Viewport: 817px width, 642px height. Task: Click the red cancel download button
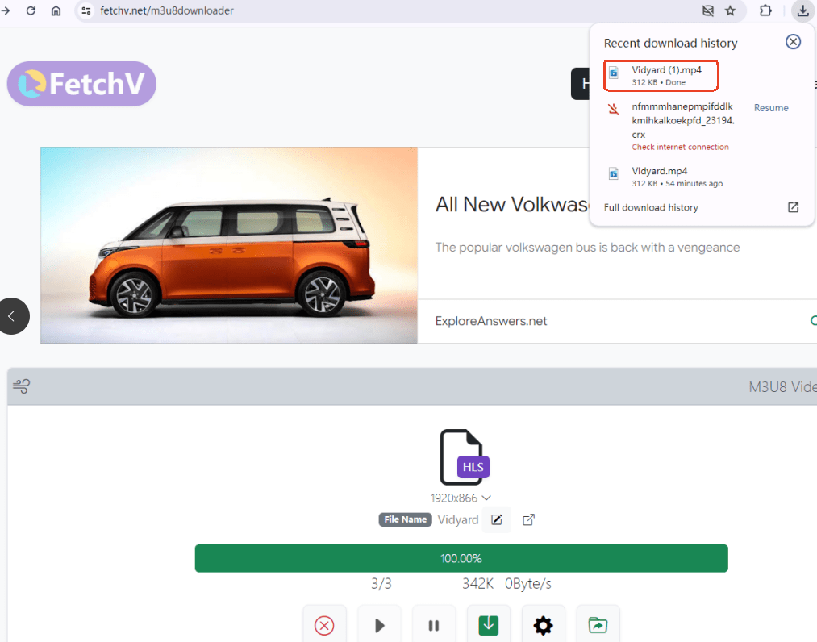click(324, 625)
